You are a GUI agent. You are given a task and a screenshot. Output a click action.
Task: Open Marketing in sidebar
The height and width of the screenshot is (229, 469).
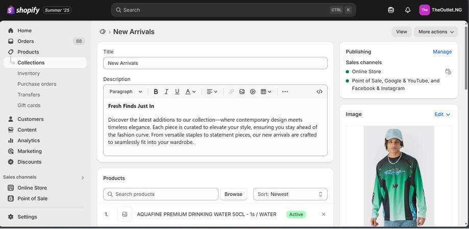pos(30,152)
